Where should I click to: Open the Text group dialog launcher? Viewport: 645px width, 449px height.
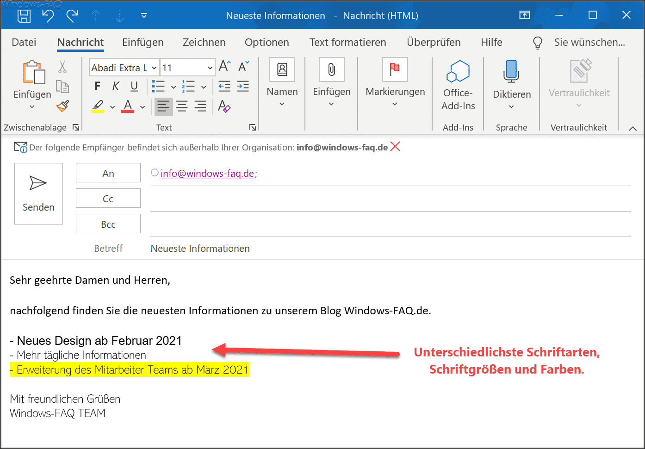point(253,127)
